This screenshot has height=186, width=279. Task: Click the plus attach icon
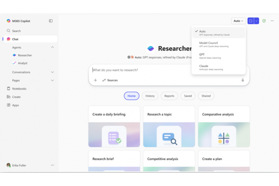[x=95, y=80]
